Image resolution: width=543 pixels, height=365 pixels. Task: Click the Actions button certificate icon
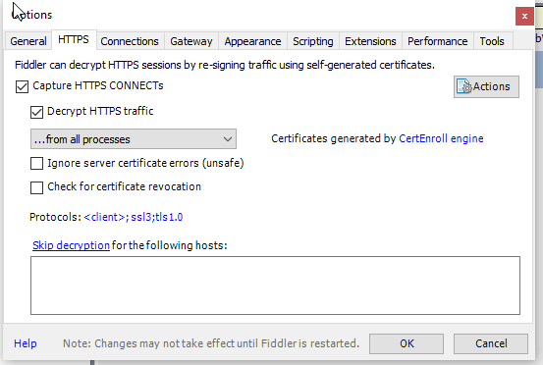click(464, 86)
